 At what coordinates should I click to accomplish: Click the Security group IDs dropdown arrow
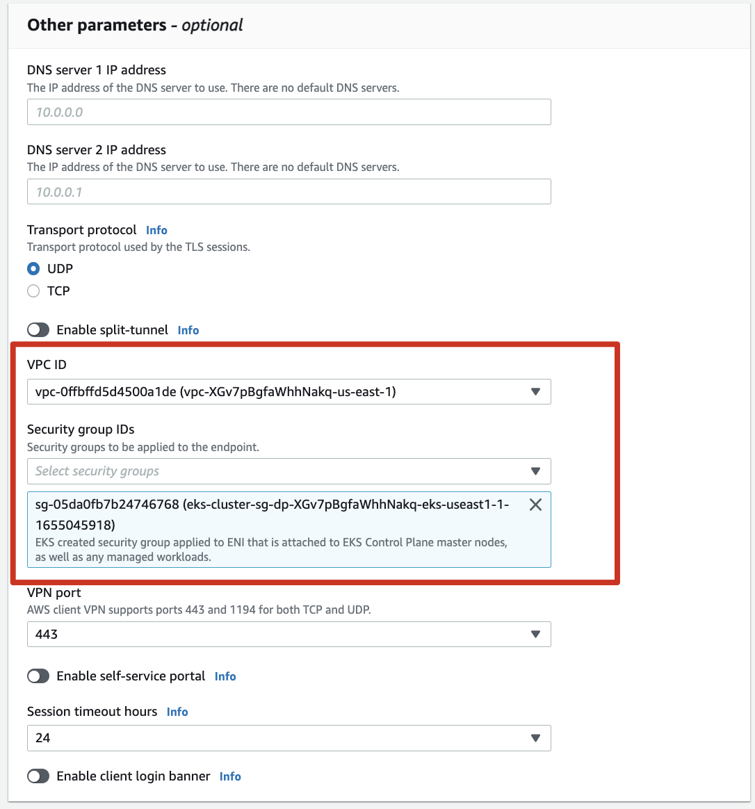tap(535, 471)
